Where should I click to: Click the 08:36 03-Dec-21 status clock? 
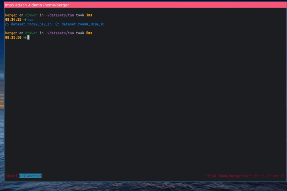point(269,176)
